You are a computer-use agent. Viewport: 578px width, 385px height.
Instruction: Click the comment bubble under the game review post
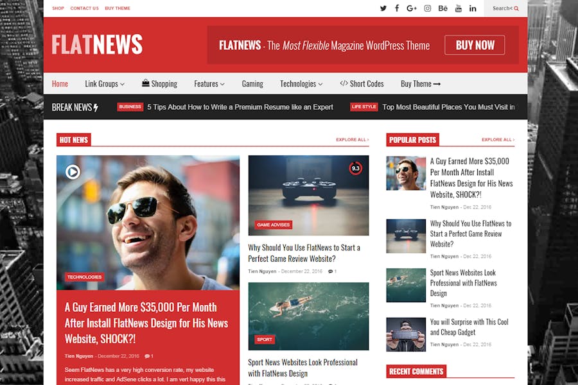pos(330,271)
